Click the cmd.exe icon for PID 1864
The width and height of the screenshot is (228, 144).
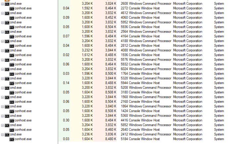point(7,106)
